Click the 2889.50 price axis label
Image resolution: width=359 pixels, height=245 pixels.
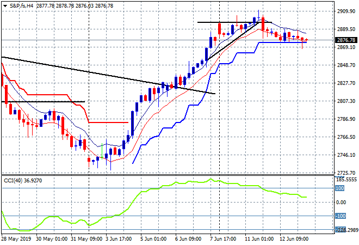pyautogui.click(x=346, y=29)
